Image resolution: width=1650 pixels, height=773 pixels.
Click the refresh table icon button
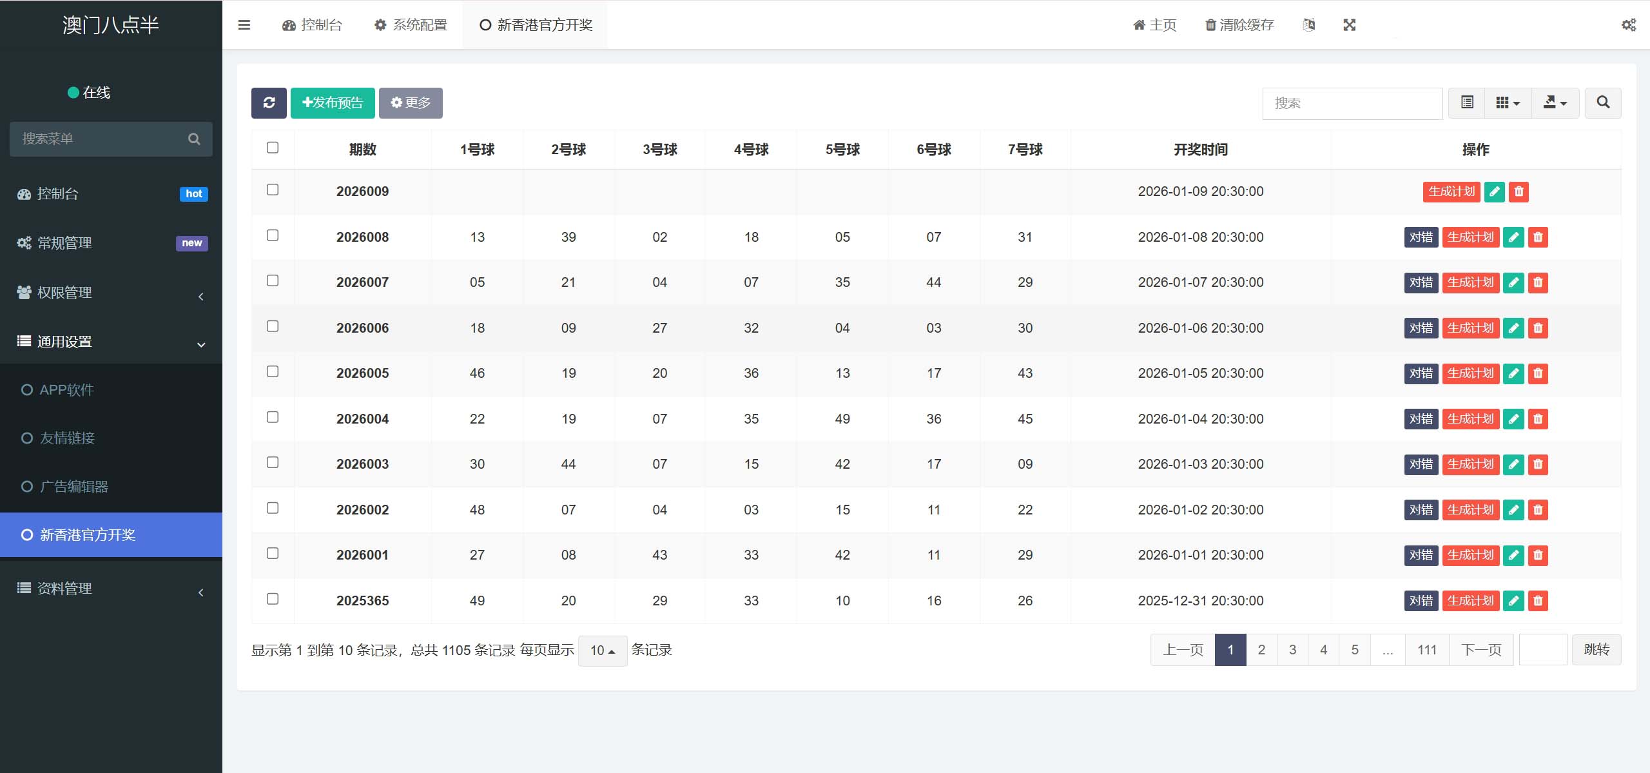point(269,103)
